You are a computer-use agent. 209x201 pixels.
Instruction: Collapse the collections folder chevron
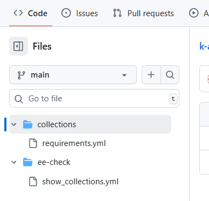click(14, 124)
